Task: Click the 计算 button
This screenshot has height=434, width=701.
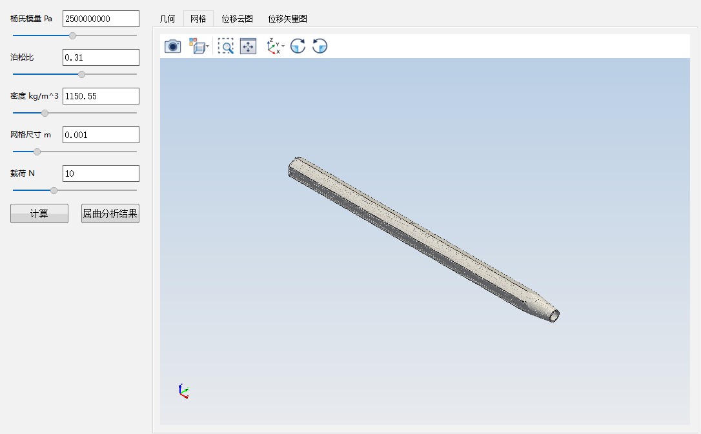Action: click(39, 213)
